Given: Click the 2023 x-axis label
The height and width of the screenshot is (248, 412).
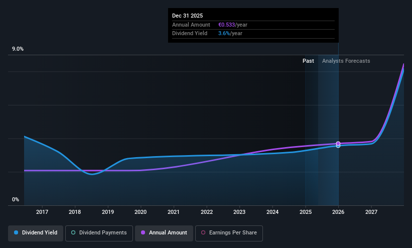Looking at the screenshot, I should (x=239, y=212).
